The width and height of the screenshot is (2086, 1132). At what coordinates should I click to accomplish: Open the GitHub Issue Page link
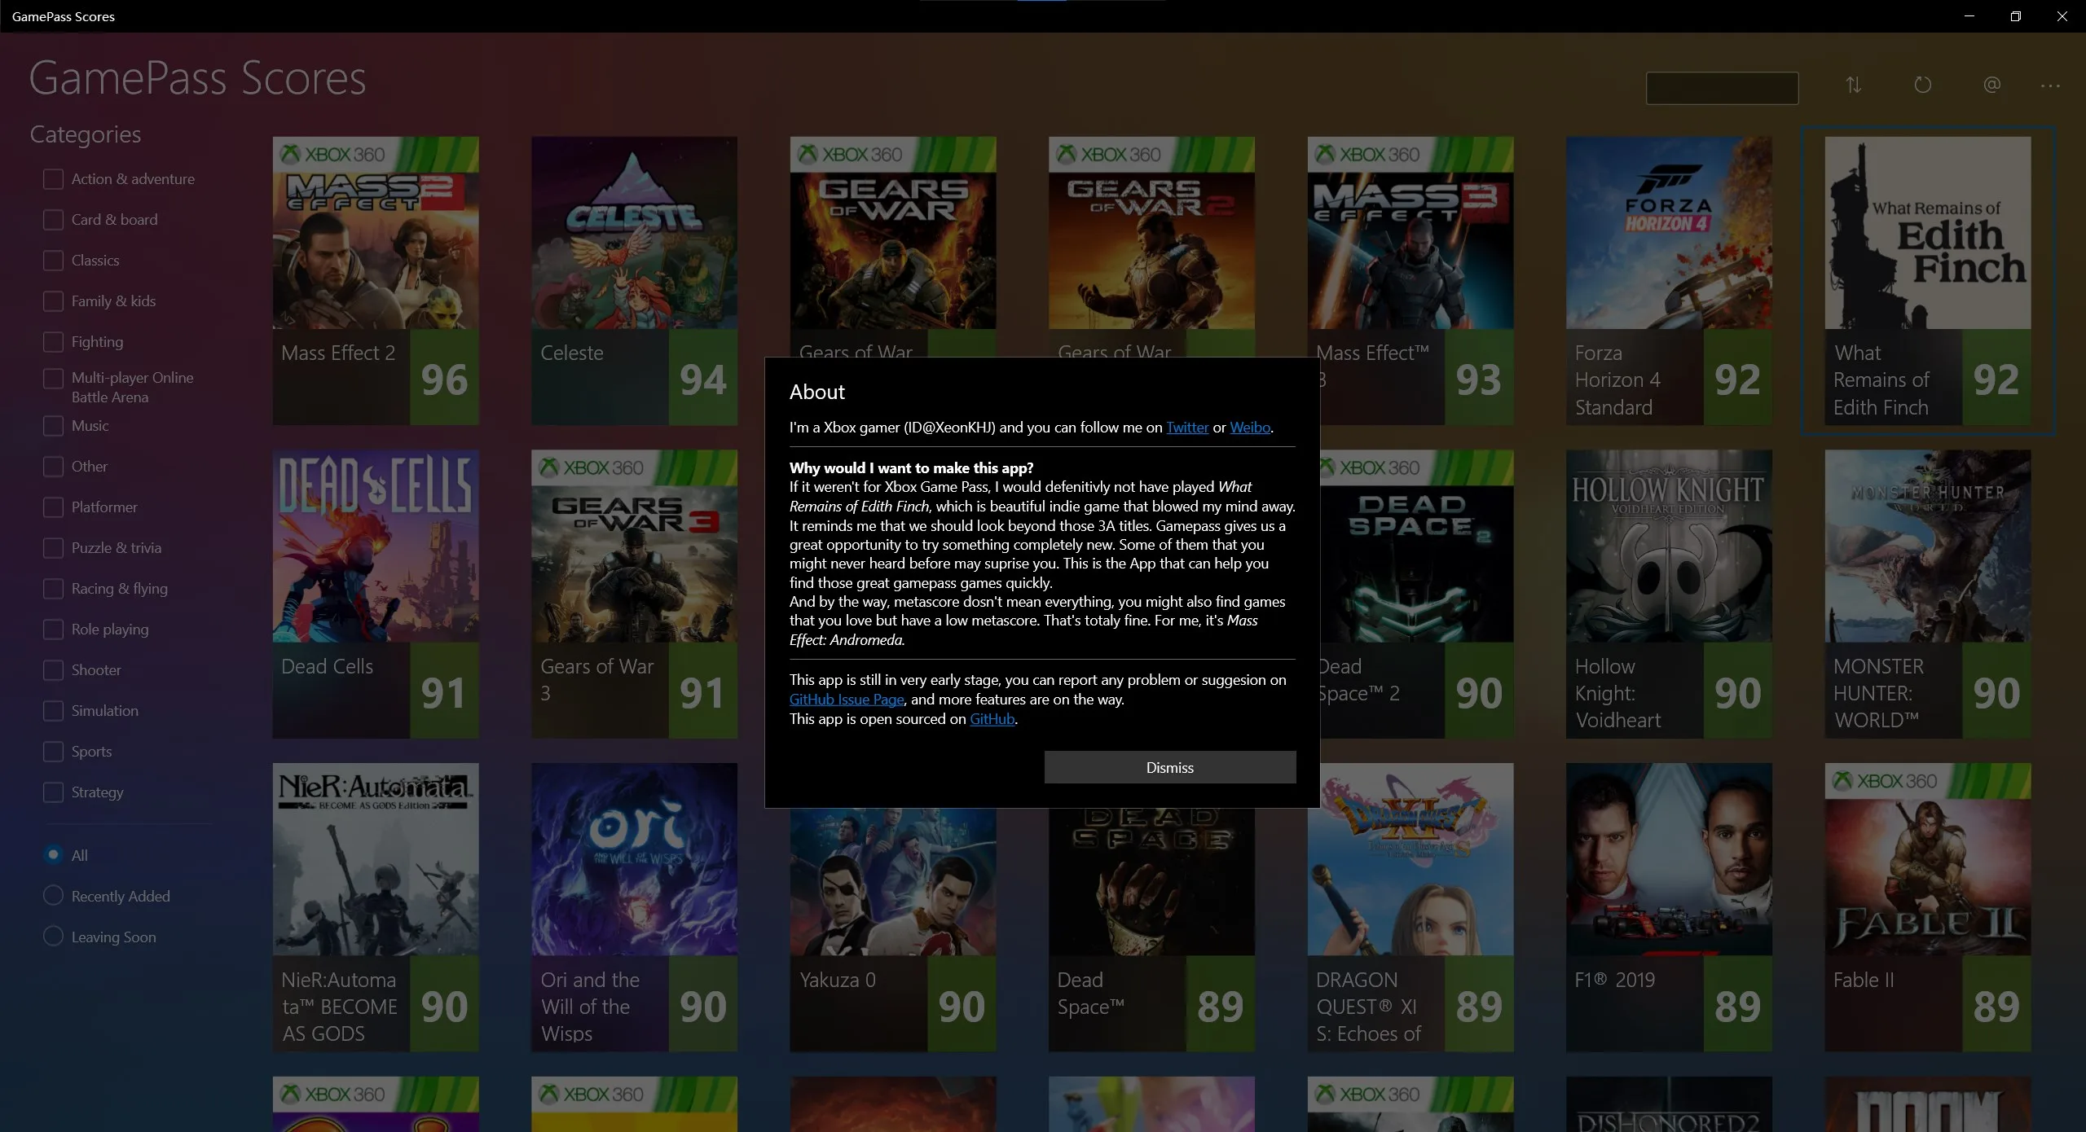847,700
